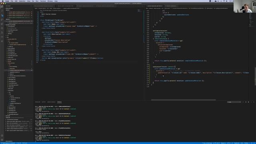Open graphql.module.ts in explorer tree
The width and height of the screenshot is (256, 144).
[15, 72]
